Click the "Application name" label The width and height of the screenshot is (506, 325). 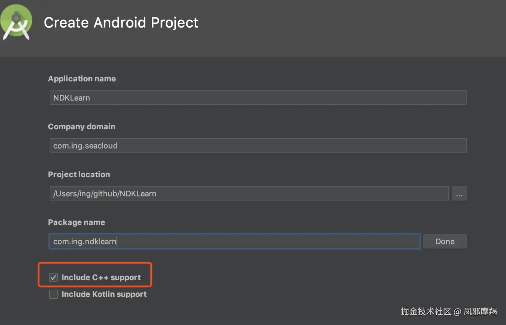click(82, 79)
